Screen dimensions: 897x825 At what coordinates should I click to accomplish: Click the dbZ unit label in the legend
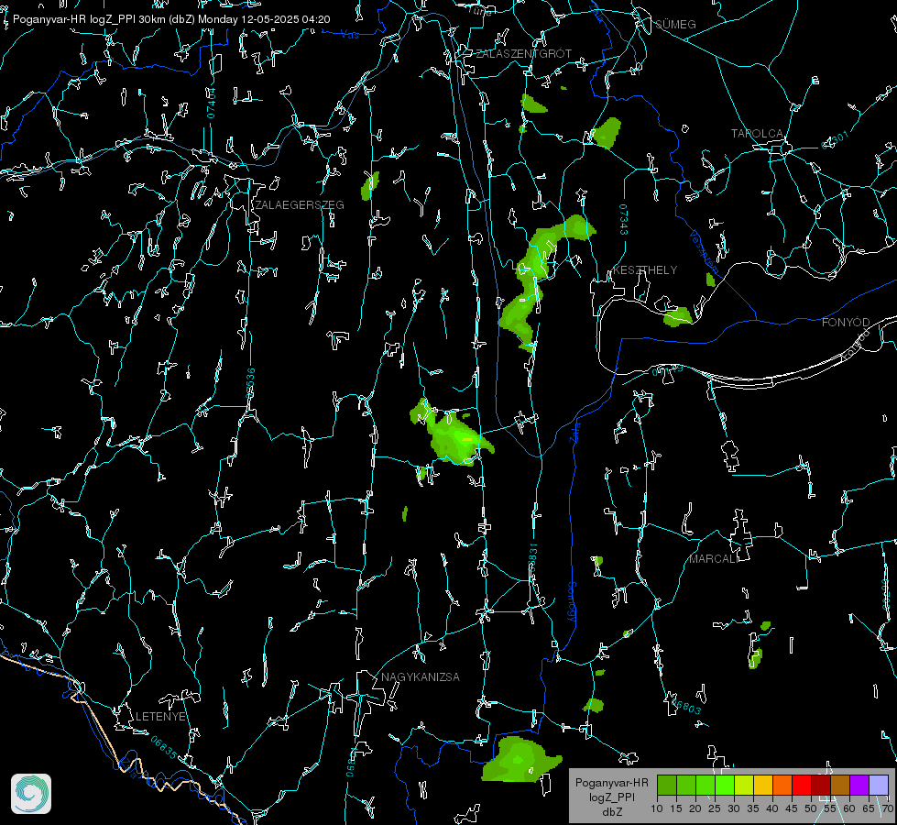click(x=611, y=812)
